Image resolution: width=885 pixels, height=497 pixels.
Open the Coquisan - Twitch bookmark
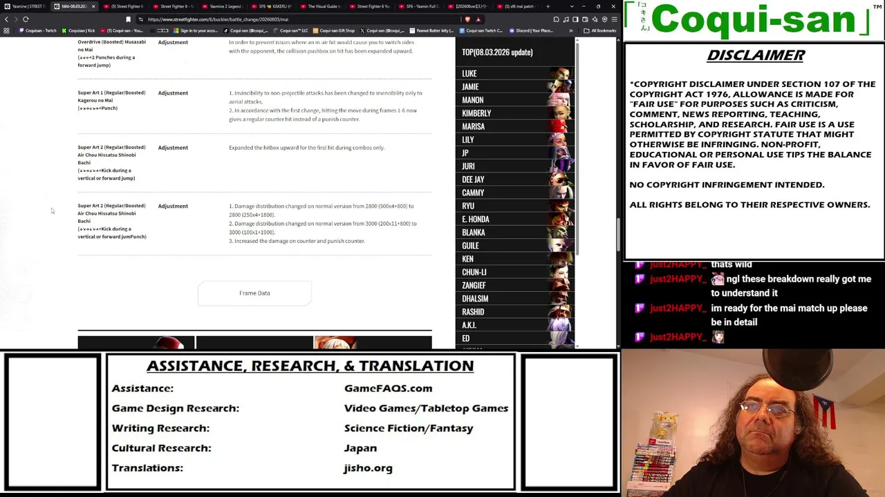pyautogui.click(x=39, y=30)
